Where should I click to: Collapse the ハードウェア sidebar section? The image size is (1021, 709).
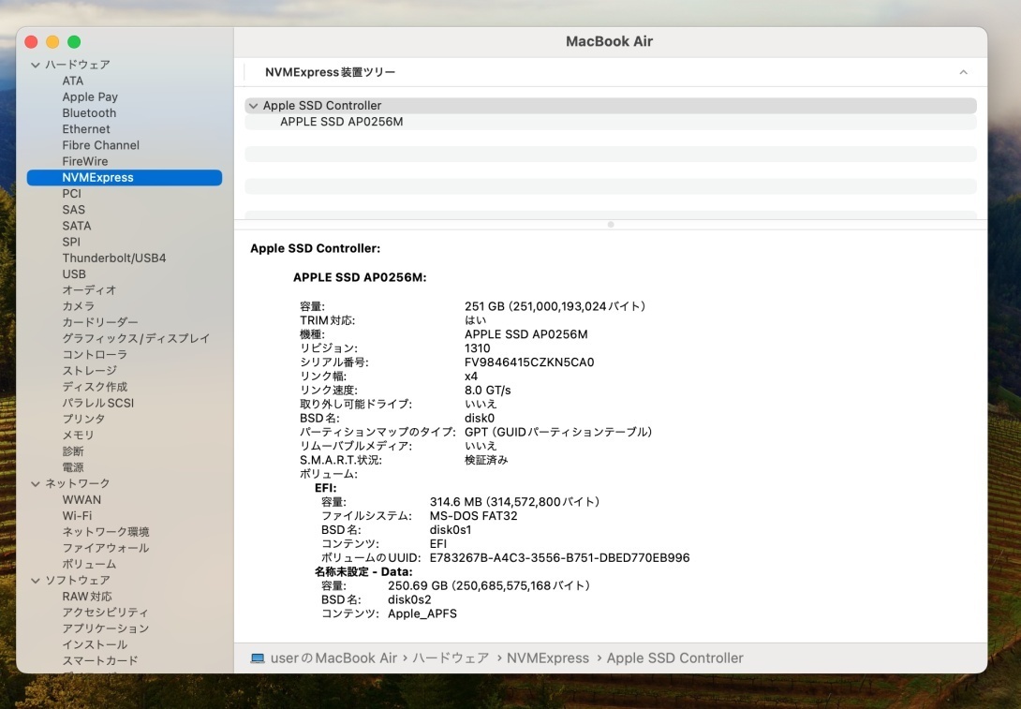pyautogui.click(x=36, y=66)
